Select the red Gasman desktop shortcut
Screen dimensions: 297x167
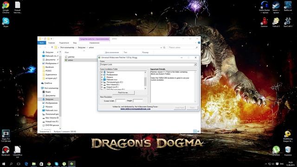[x=264, y=22]
